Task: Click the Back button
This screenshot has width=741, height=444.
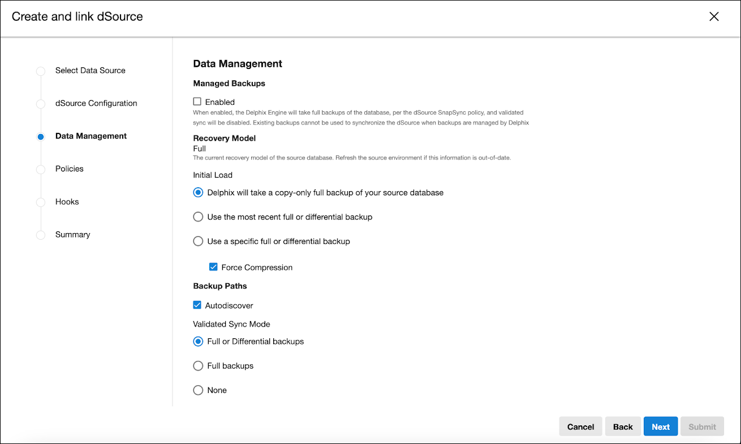Action: pos(623,427)
